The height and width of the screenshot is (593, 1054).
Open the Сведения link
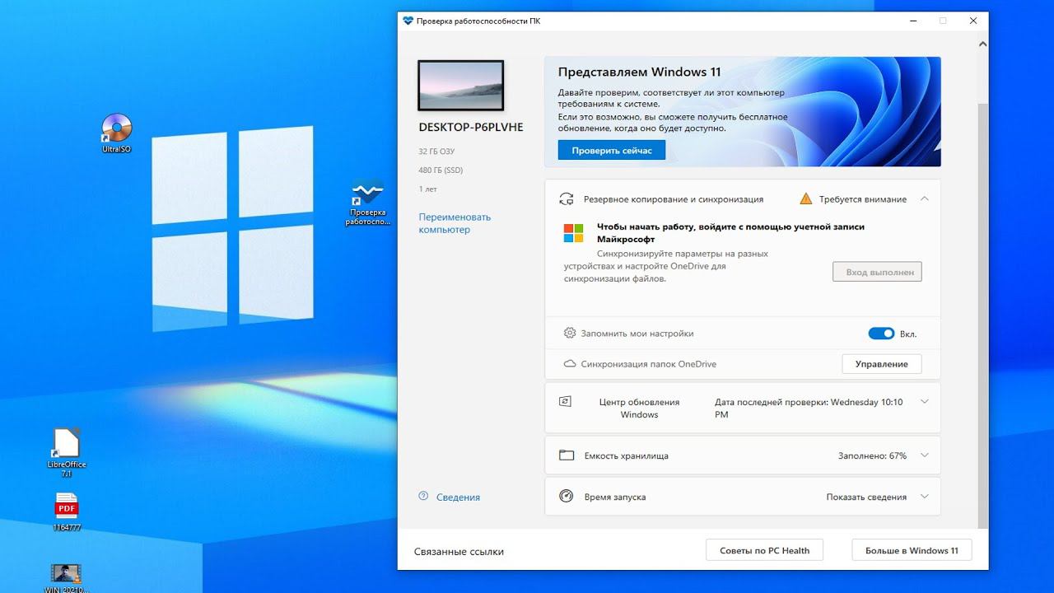point(458,497)
